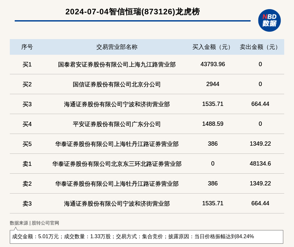Click the NBD数据 logo badge
Screen dimensions: 294x247
269,21
